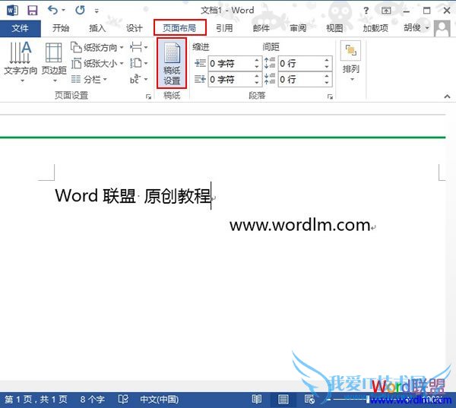Open the 文件 file menu
Image resolution: width=456 pixels, height=408 pixels.
[x=21, y=28]
